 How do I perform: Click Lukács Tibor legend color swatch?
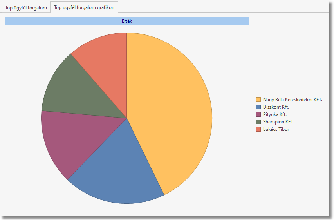click(258, 129)
